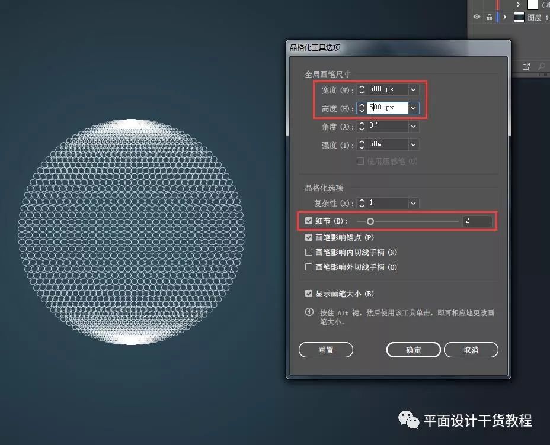Click the 角度 (A) stepper arrows
Image resolution: width=550 pixels, height=445 pixels.
tap(362, 126)
